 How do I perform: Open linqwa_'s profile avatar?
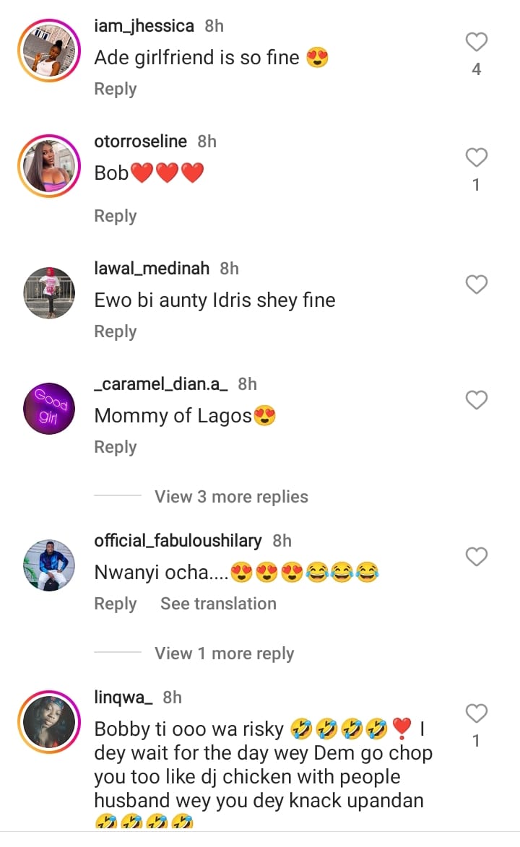tap(49, 721)
